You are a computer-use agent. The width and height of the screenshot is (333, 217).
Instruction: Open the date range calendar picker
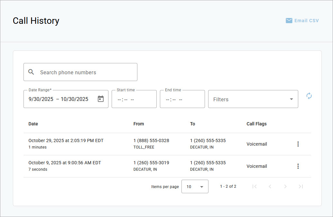[x=101, y=99]
